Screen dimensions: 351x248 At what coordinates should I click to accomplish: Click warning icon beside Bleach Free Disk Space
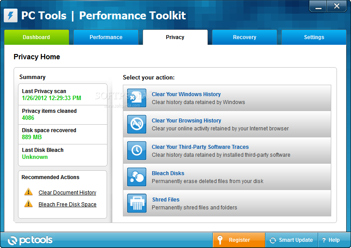tap(29, 204)
